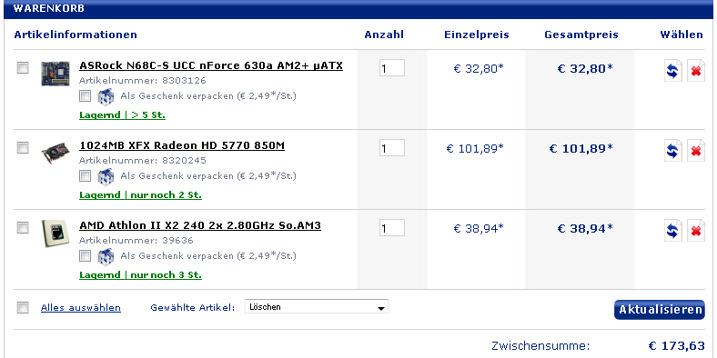Click gift box icon under AMD Athlon item
Viewport: 717px width, 358px height.
(x=106, y=255)
